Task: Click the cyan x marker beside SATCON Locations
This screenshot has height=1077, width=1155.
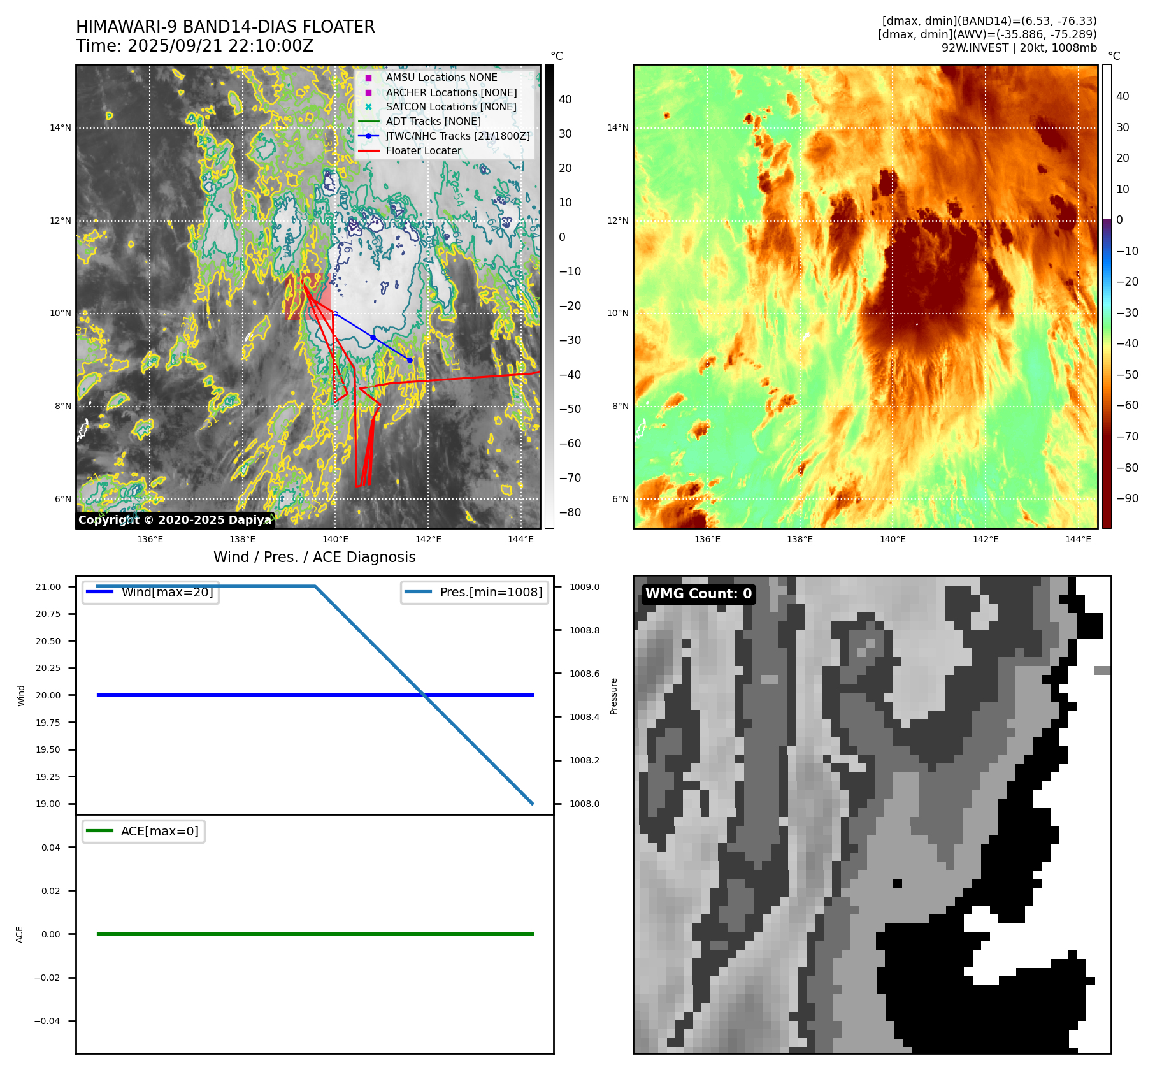Action: [x=368, y=107]
